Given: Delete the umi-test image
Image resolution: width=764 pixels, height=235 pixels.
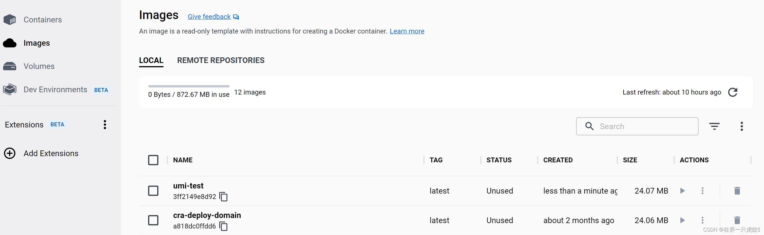Looking at the screenshot, I should pyautogui.click(x=737, y=191).
